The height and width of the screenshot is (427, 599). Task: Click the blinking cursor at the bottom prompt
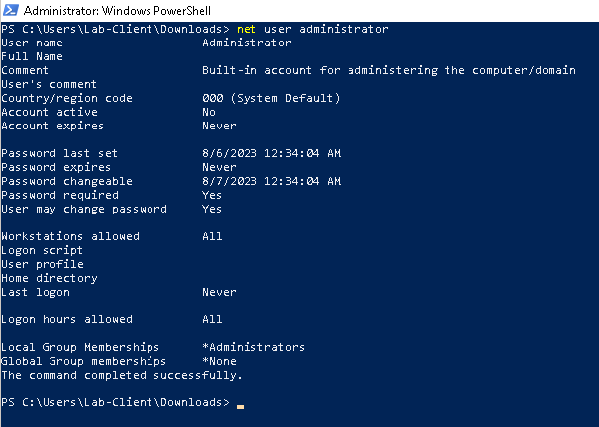240,407
